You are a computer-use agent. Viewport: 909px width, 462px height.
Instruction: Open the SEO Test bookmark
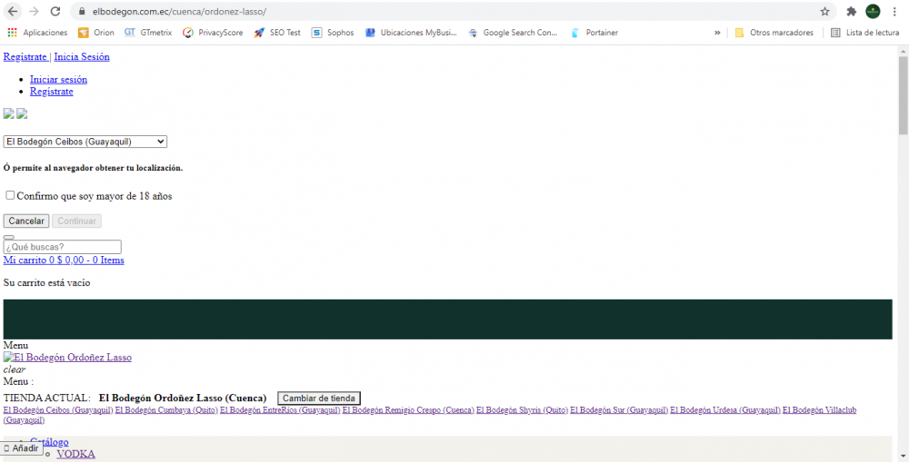click(277, 33)
